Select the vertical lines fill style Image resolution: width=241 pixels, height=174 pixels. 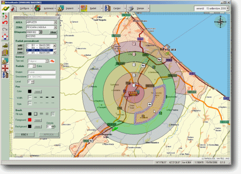click(47, 114)
